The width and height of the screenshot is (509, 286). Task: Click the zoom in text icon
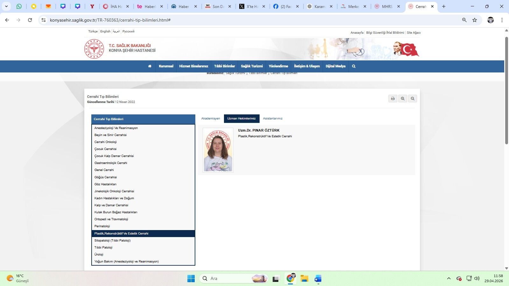point(403,99)
